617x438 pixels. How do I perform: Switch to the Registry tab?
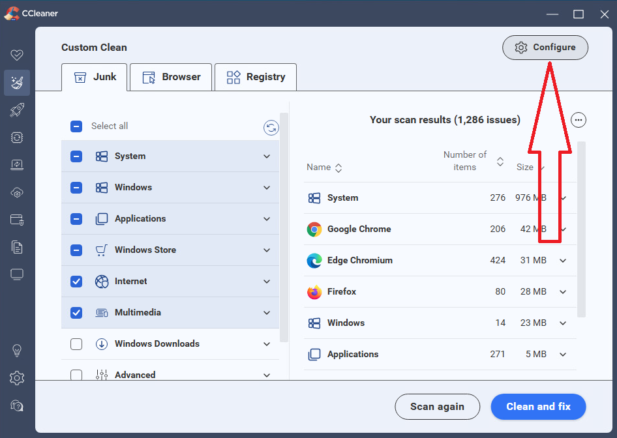click(256, 77)
